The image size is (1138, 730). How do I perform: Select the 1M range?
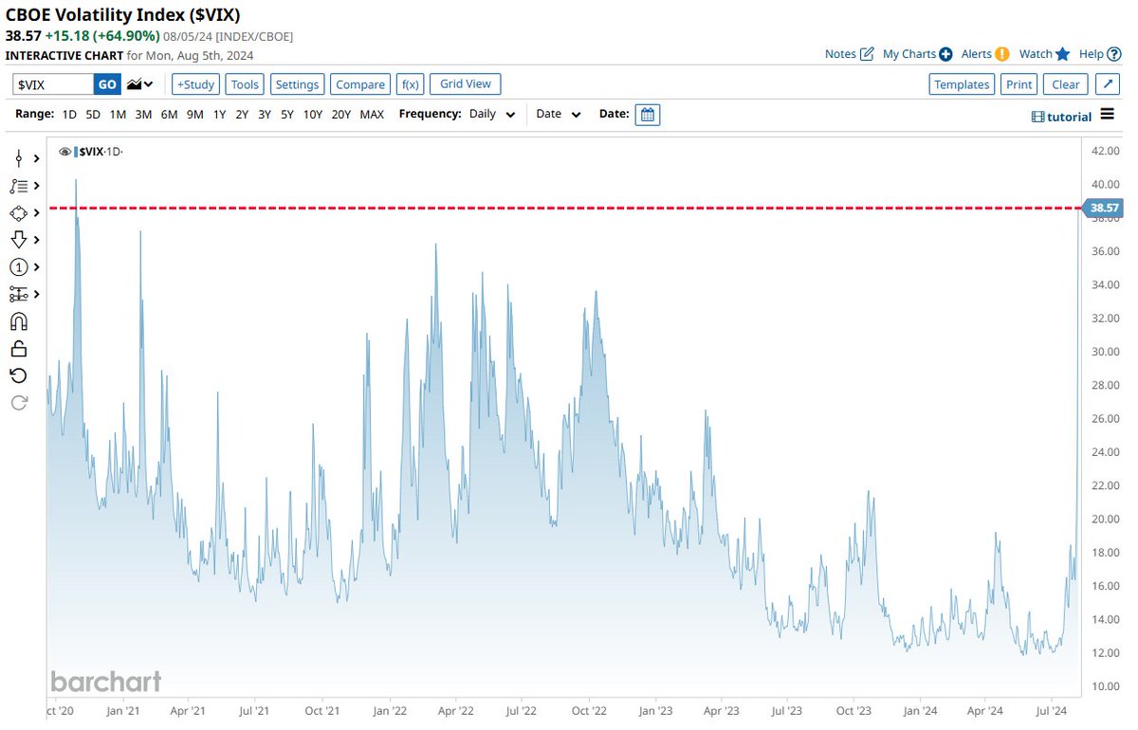tap(118, 114)
